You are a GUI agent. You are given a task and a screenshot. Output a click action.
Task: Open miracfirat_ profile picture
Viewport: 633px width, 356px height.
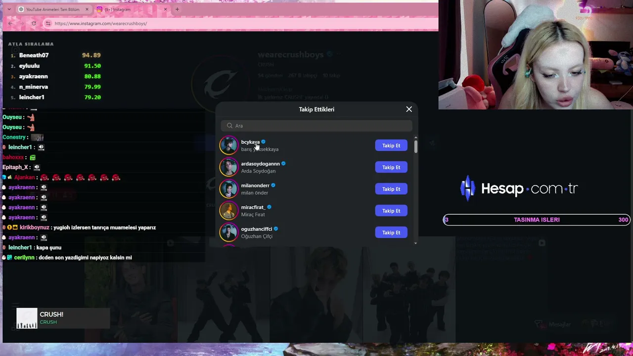click(x=228, y=211)
